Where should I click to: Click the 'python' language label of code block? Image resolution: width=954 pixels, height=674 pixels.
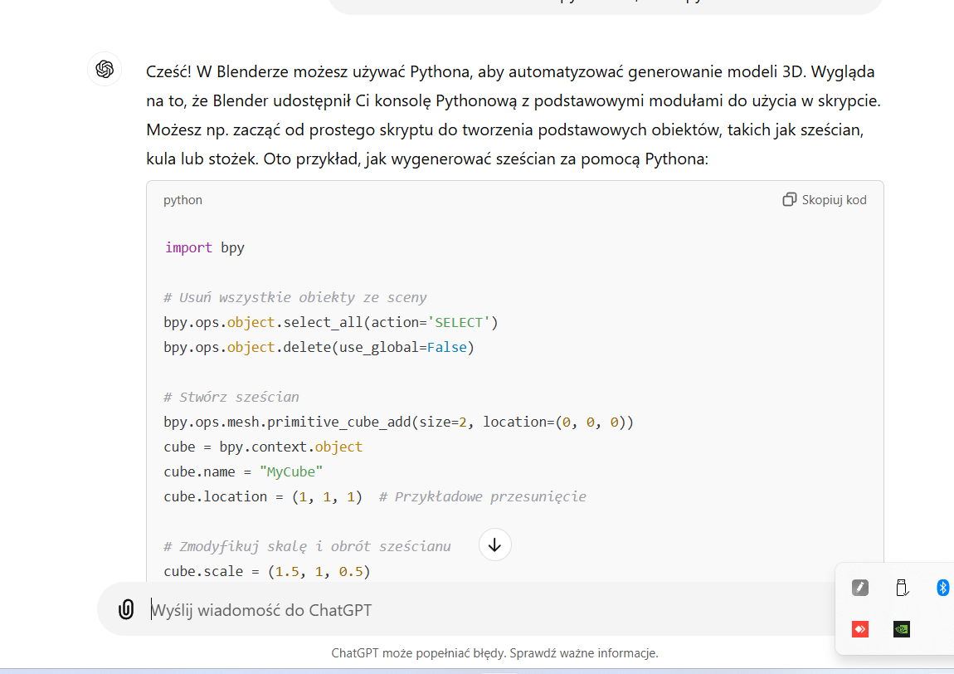183,200
